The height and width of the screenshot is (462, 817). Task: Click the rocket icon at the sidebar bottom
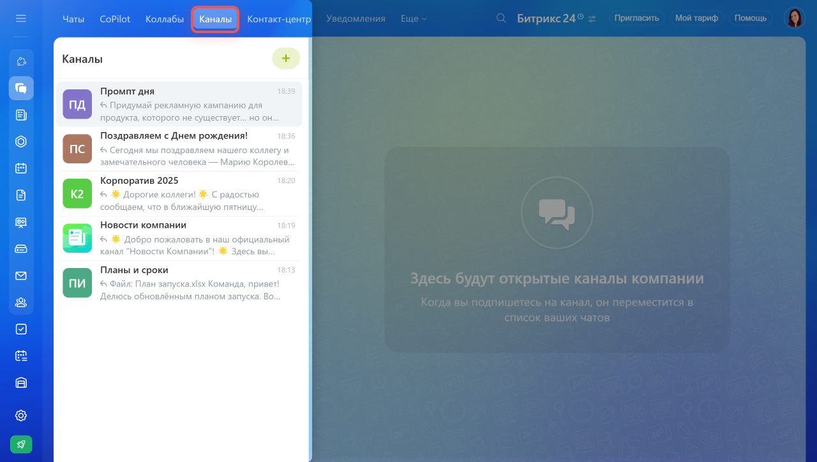pyautogui.click(x=21, y=444)
